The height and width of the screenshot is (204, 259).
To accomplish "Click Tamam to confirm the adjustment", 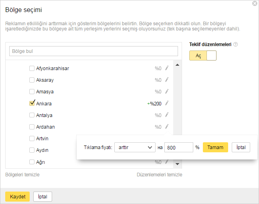I will pyautogui.click(x=215, y=147).
